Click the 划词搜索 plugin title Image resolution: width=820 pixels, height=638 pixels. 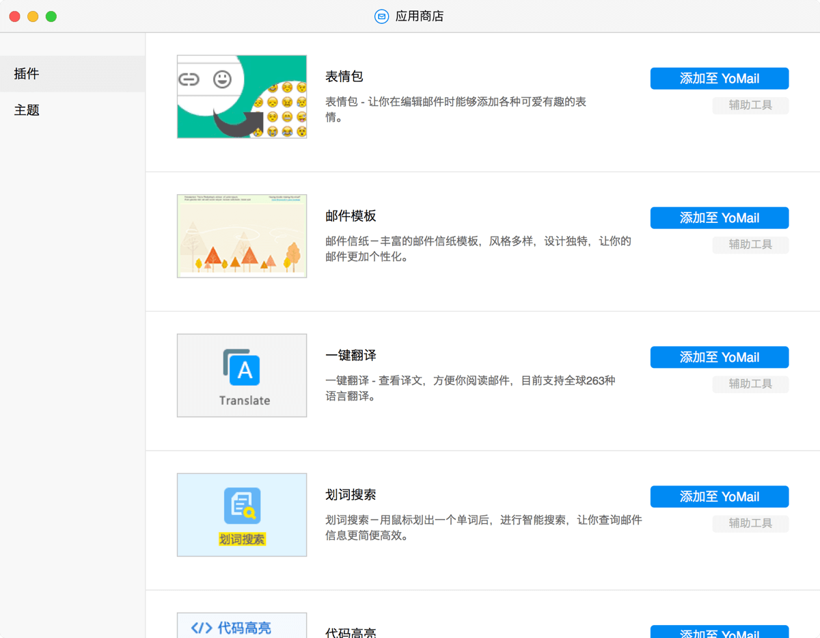pyautogui.click(x=351, y=495)
